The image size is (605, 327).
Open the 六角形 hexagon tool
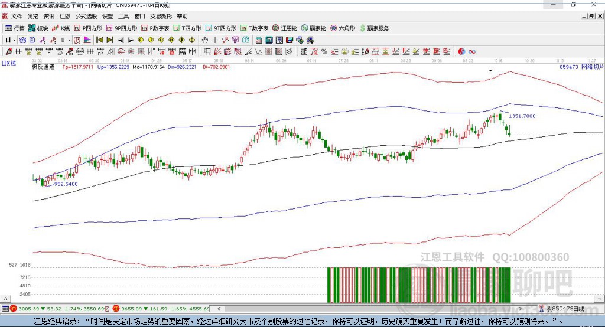[343, 28]
